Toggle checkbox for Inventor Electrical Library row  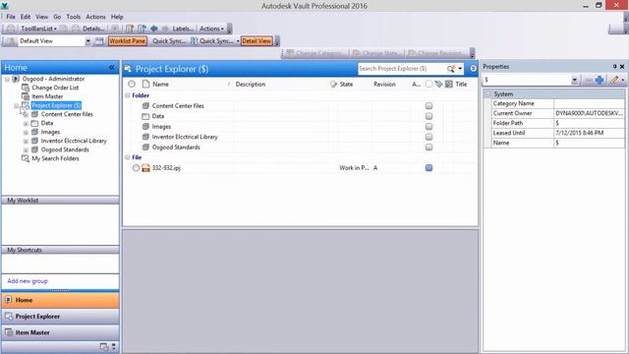coord(429,137)
